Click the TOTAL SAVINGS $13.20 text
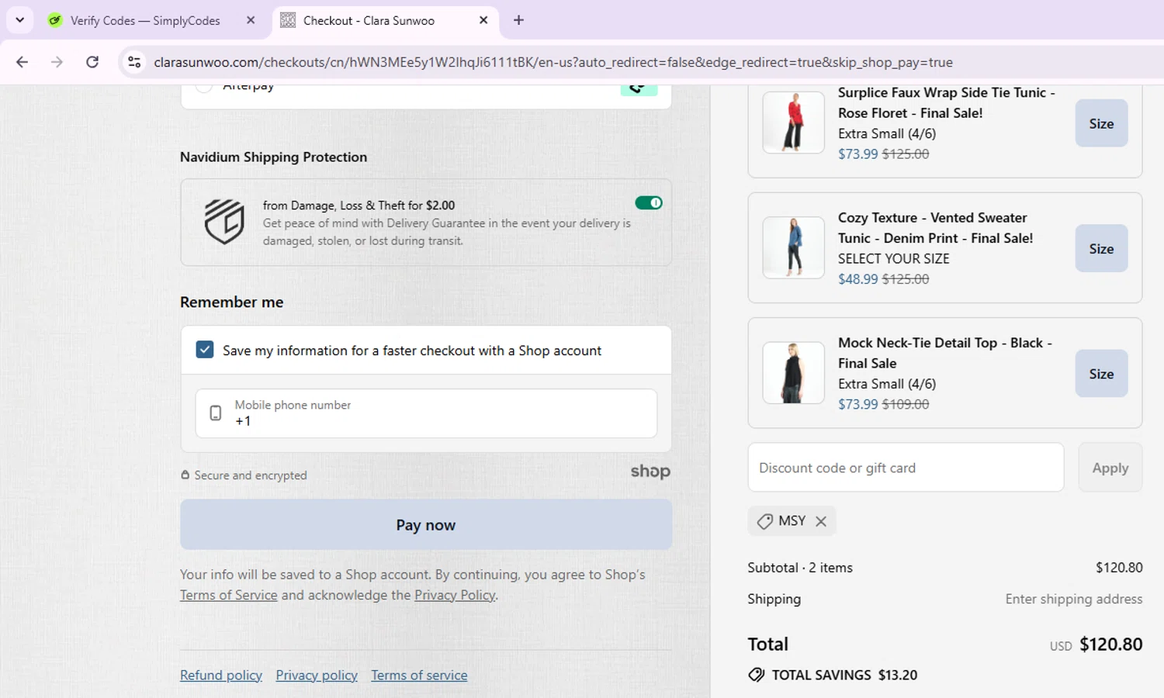 coord(844,675)
